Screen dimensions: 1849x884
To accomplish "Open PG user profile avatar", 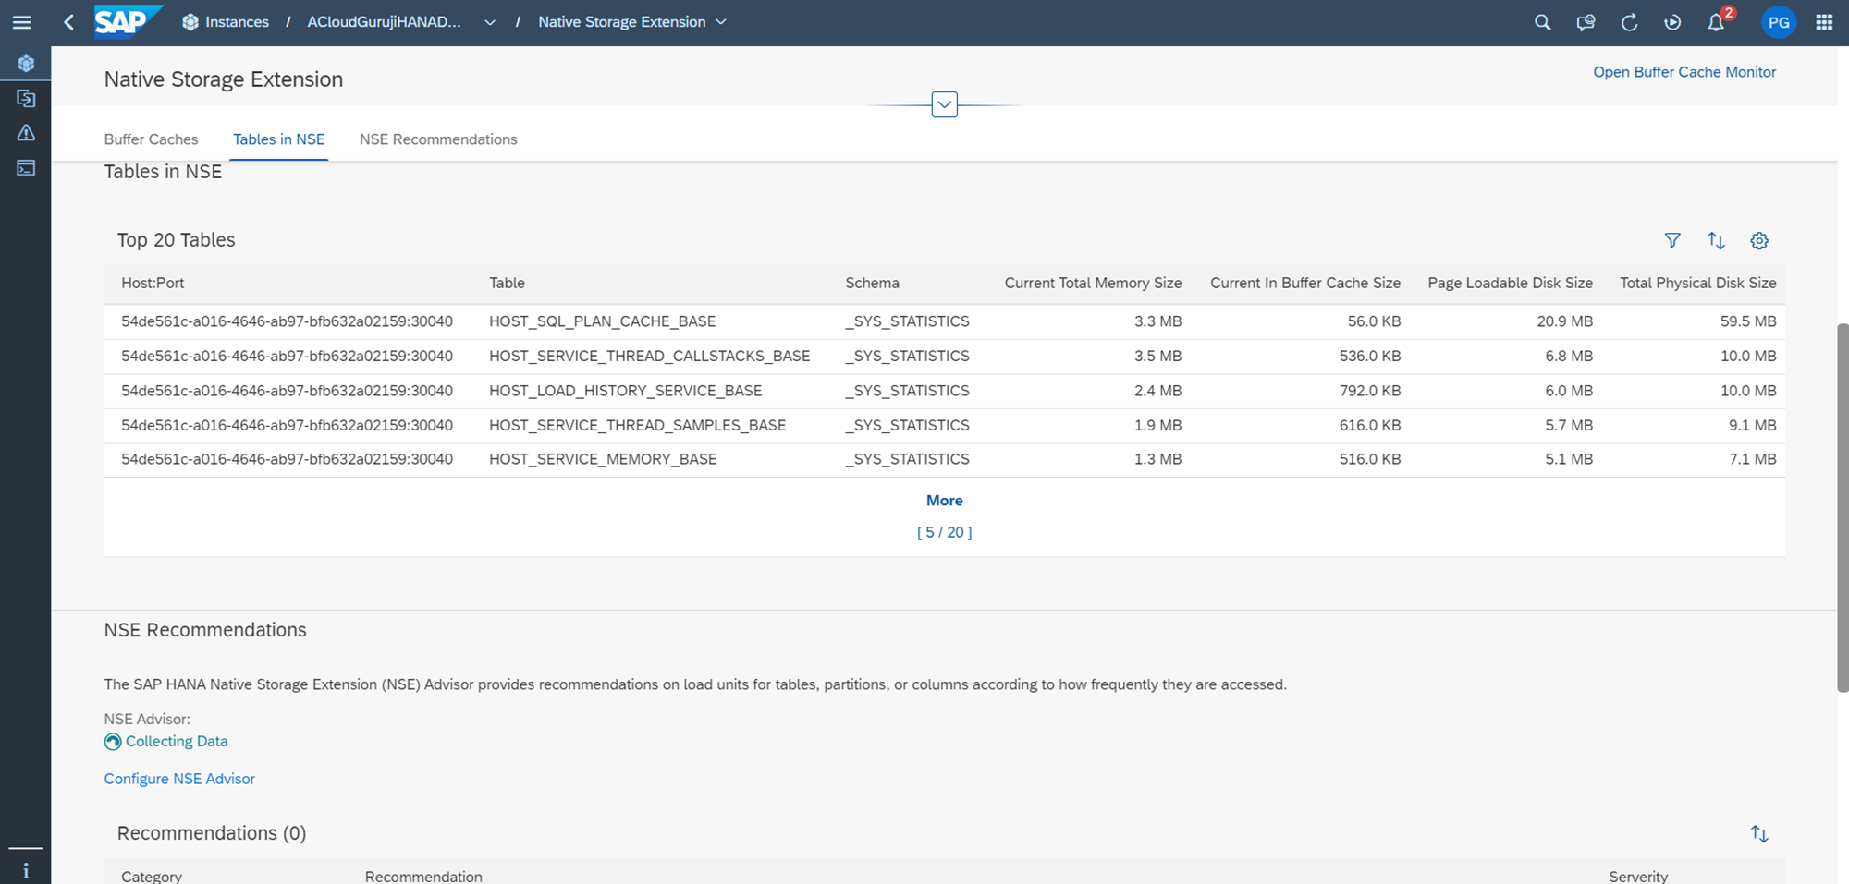I will pyautogui.click(x=1778, y=22).
